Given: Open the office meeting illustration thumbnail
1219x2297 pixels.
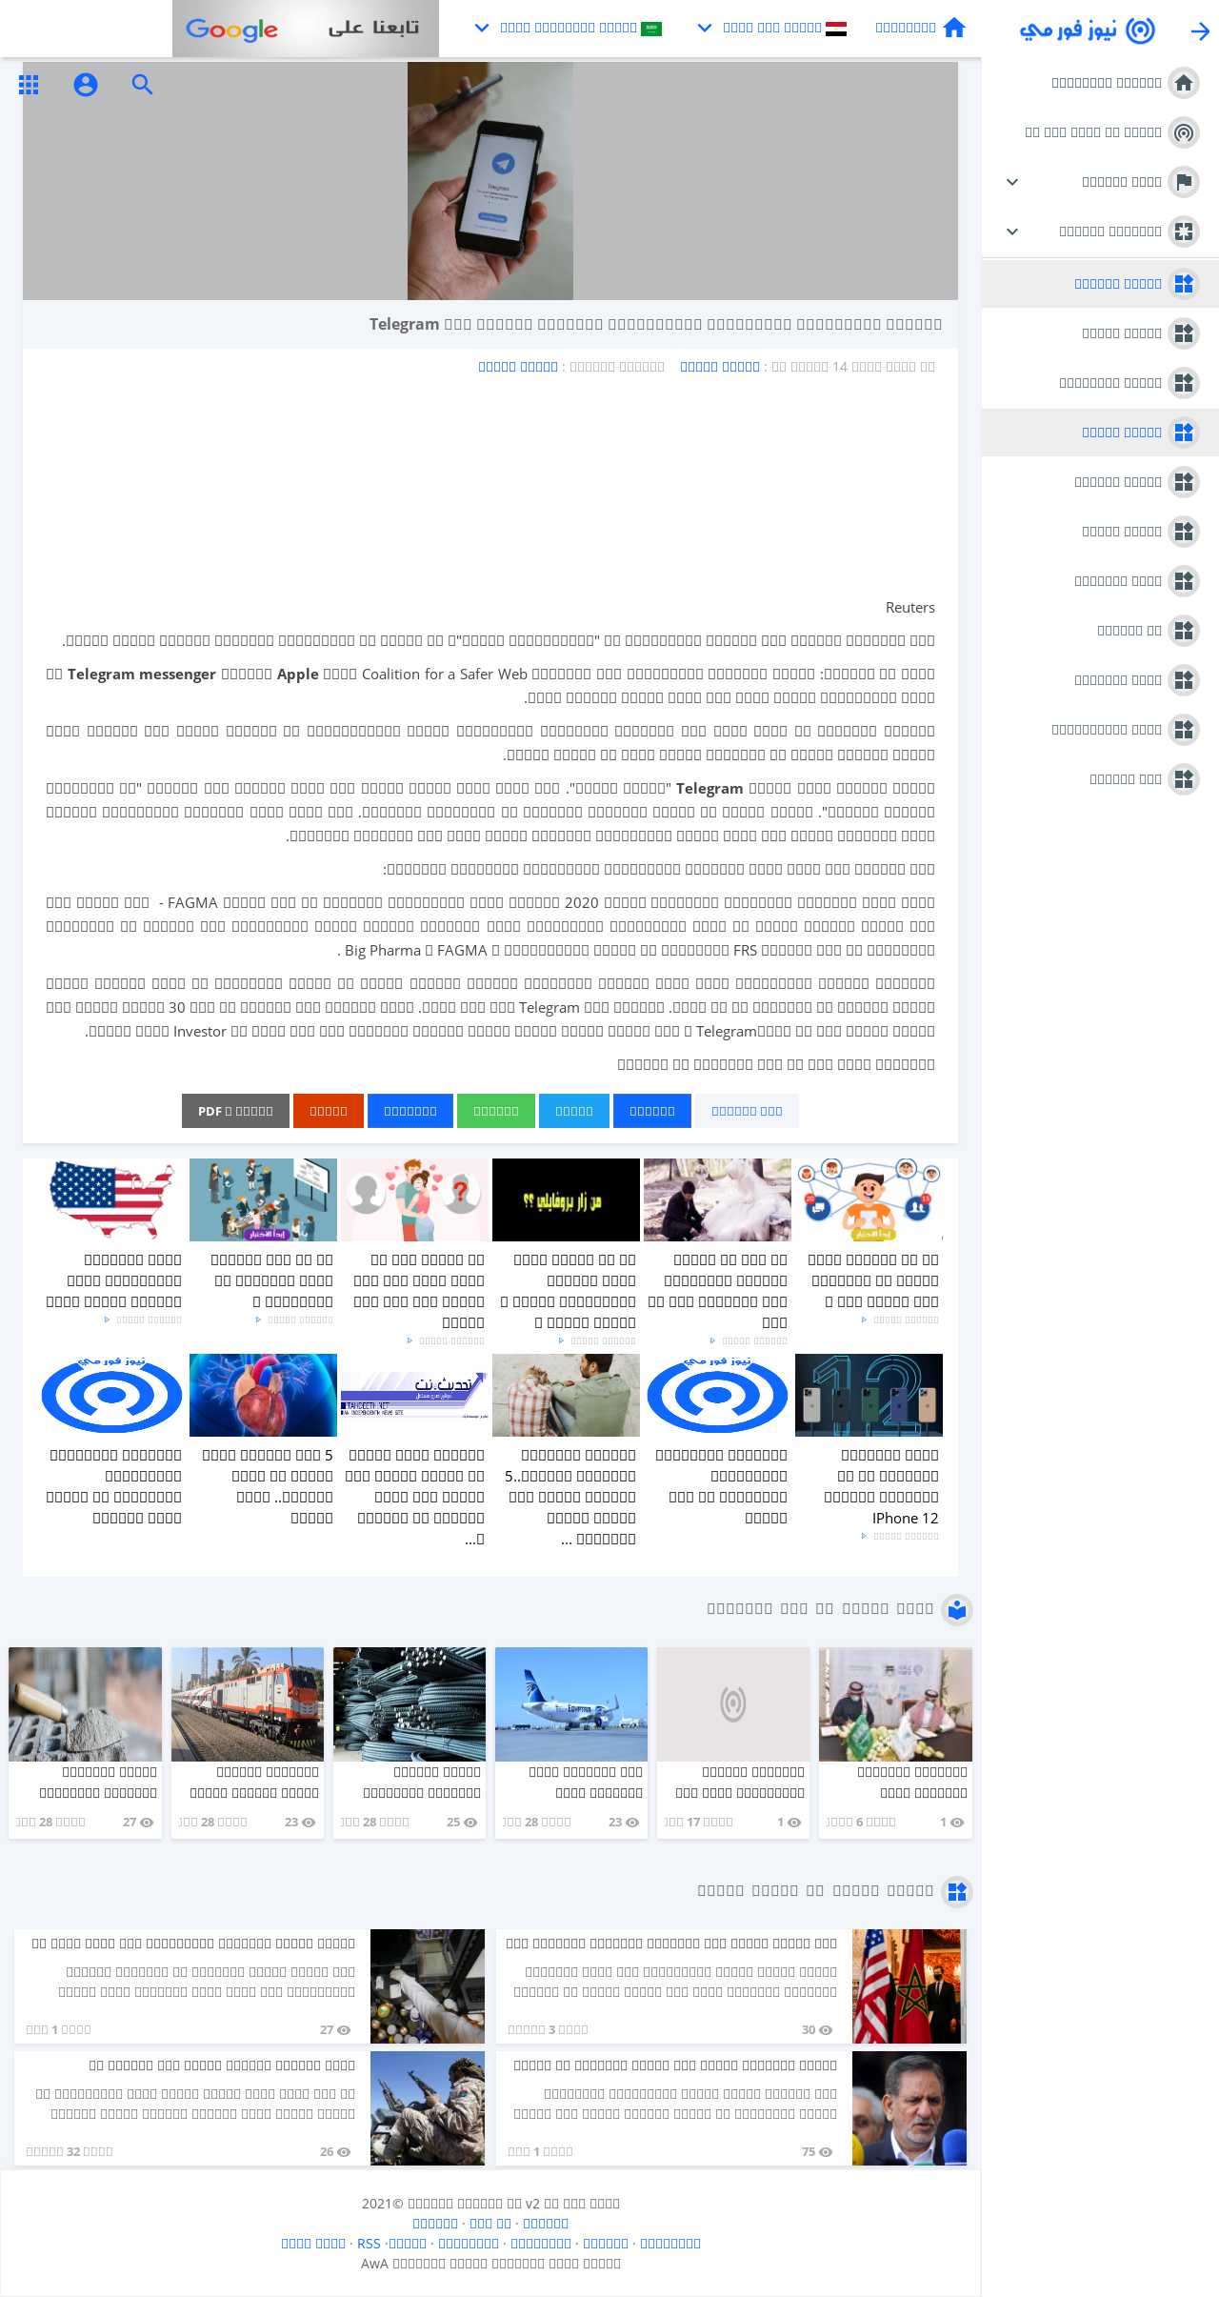Looking at the screenshot, I should pyautogui.click(x=263, y=1199).
